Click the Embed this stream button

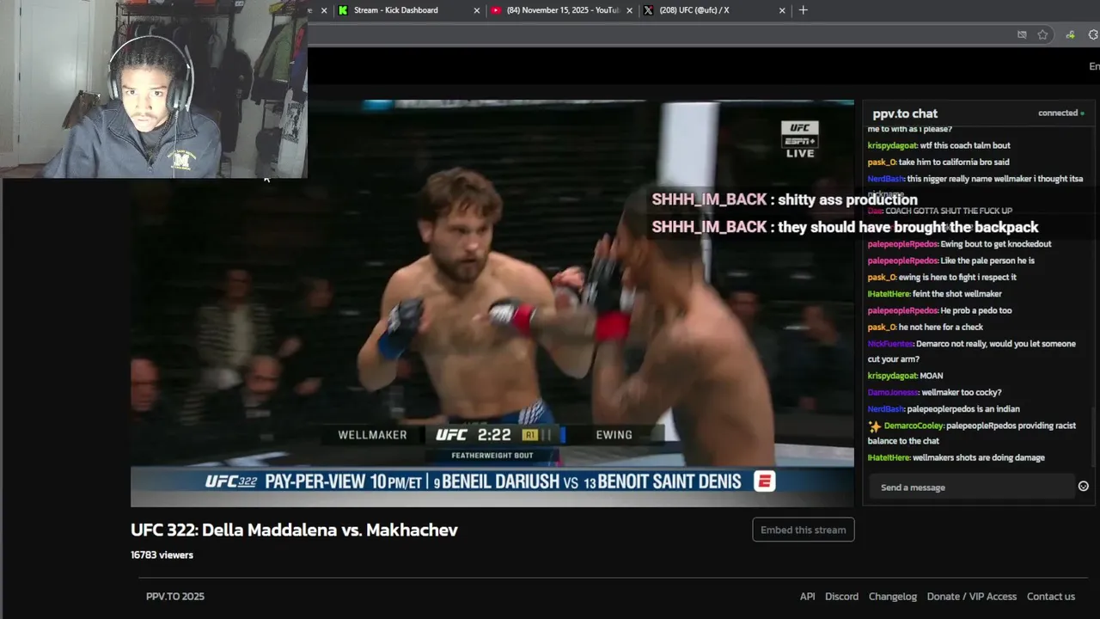click(x=804, y=530)
